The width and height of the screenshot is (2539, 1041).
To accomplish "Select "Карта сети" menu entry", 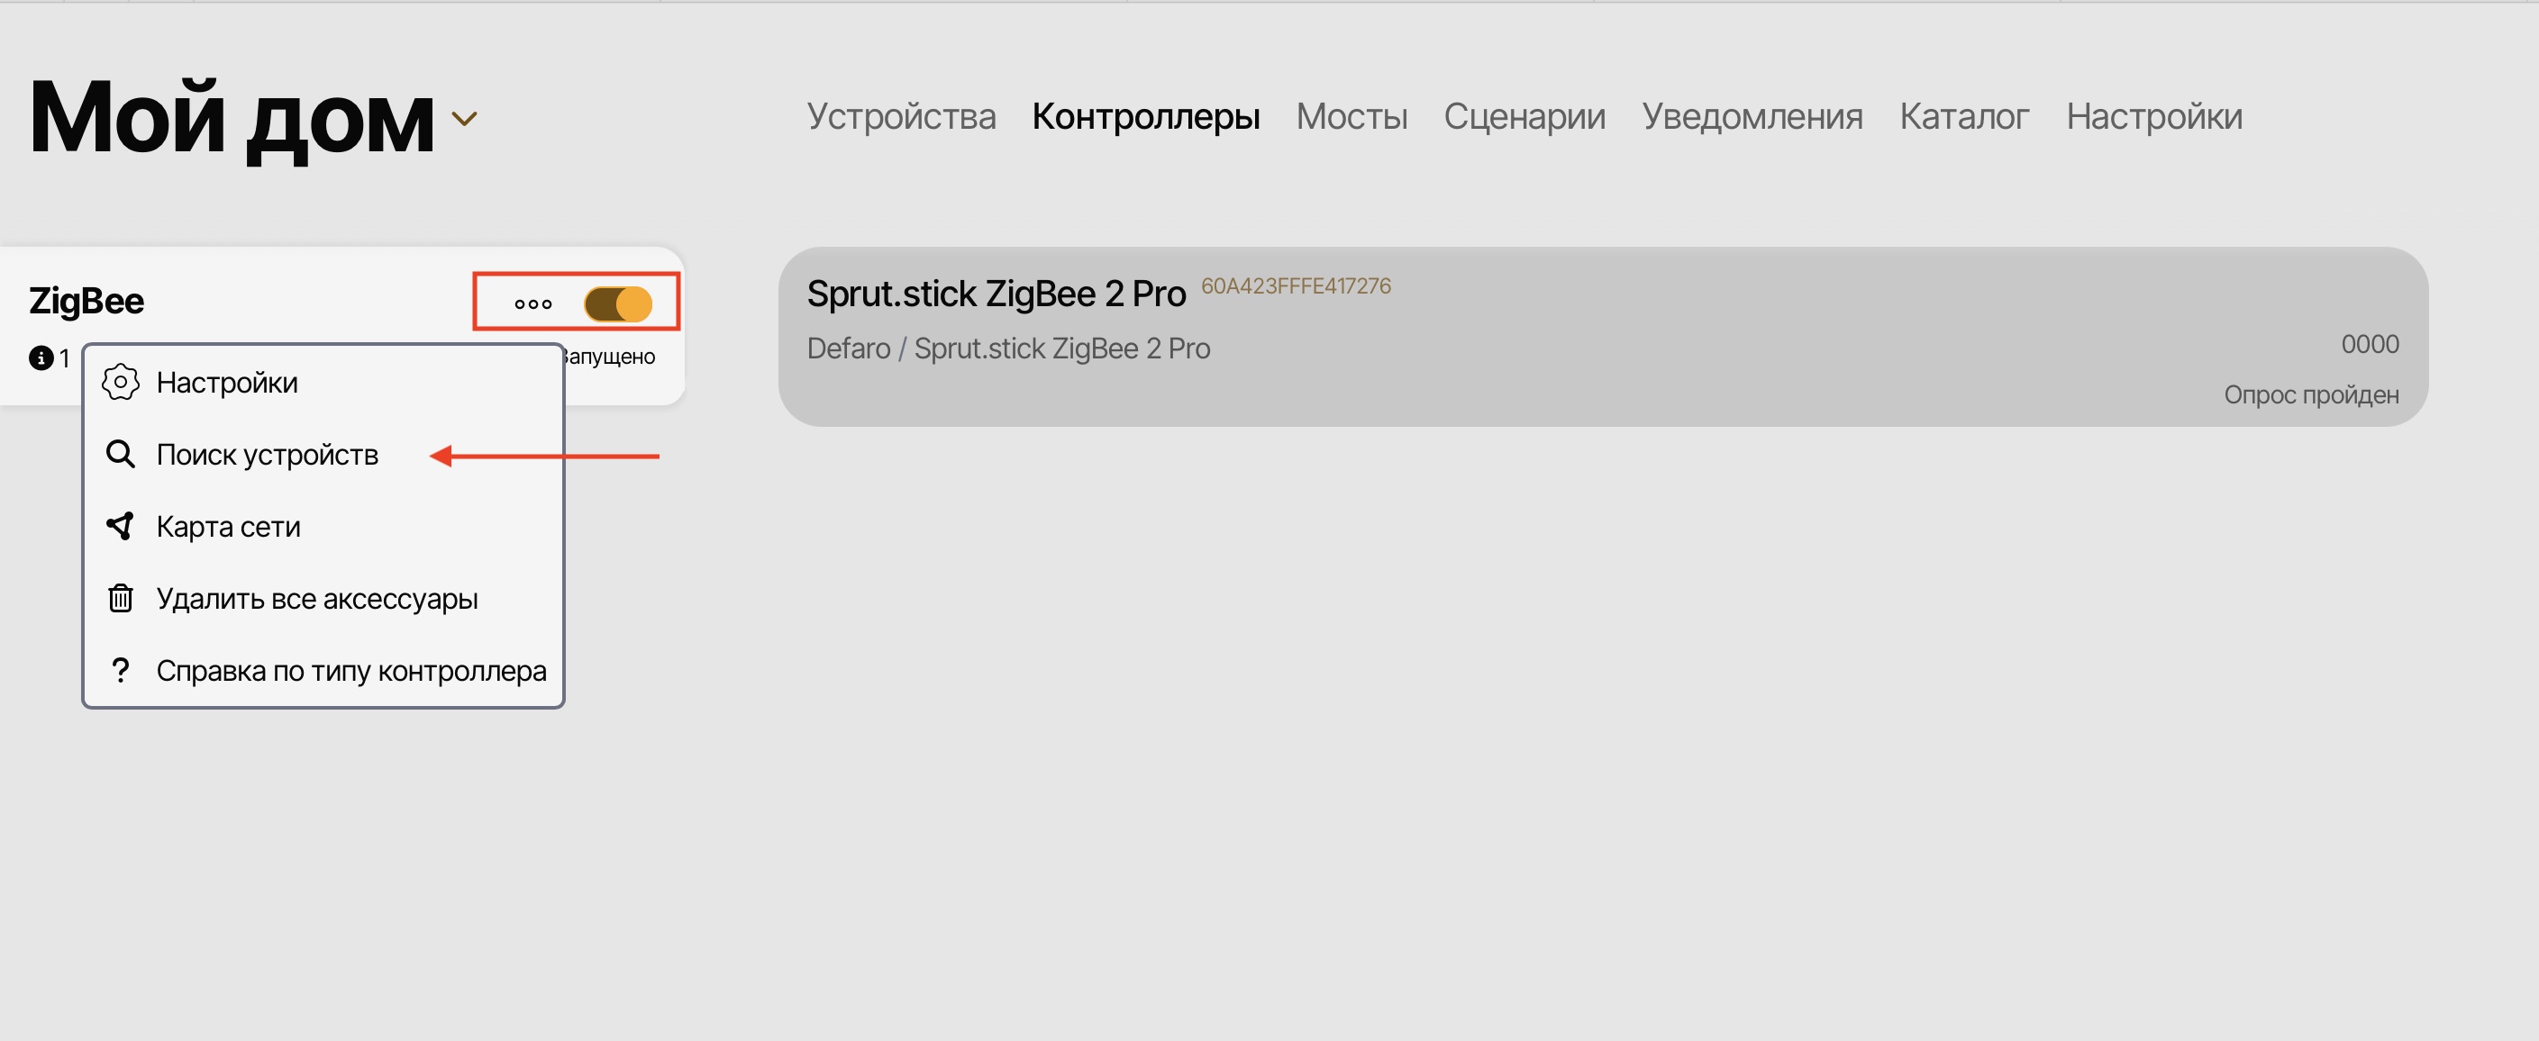I will tap(229, 526).
